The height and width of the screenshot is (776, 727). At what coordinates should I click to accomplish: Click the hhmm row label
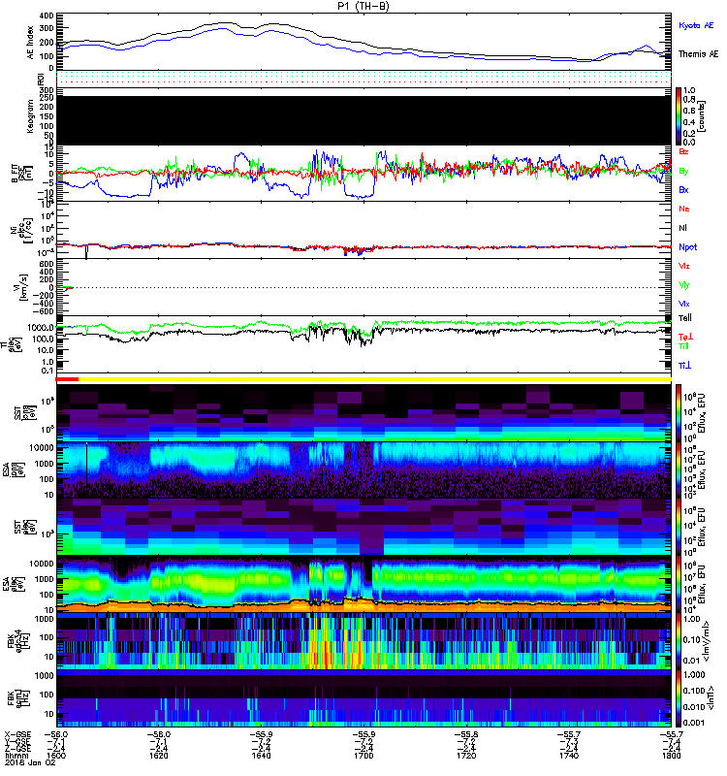16,756
